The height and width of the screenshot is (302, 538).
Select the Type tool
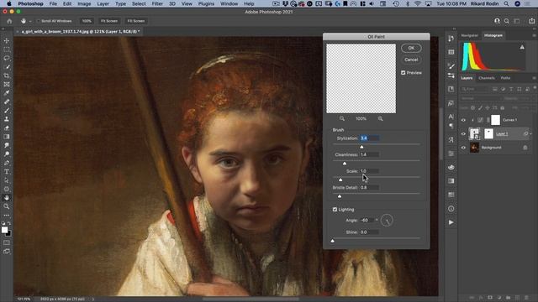coord(7,171)
